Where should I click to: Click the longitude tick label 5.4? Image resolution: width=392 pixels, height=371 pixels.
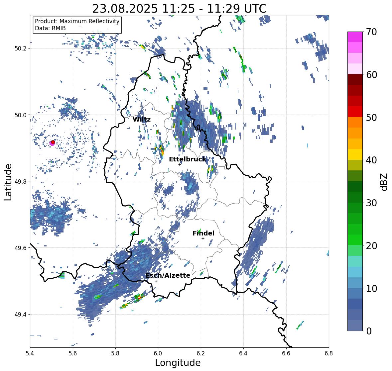(x=30, y=353)
